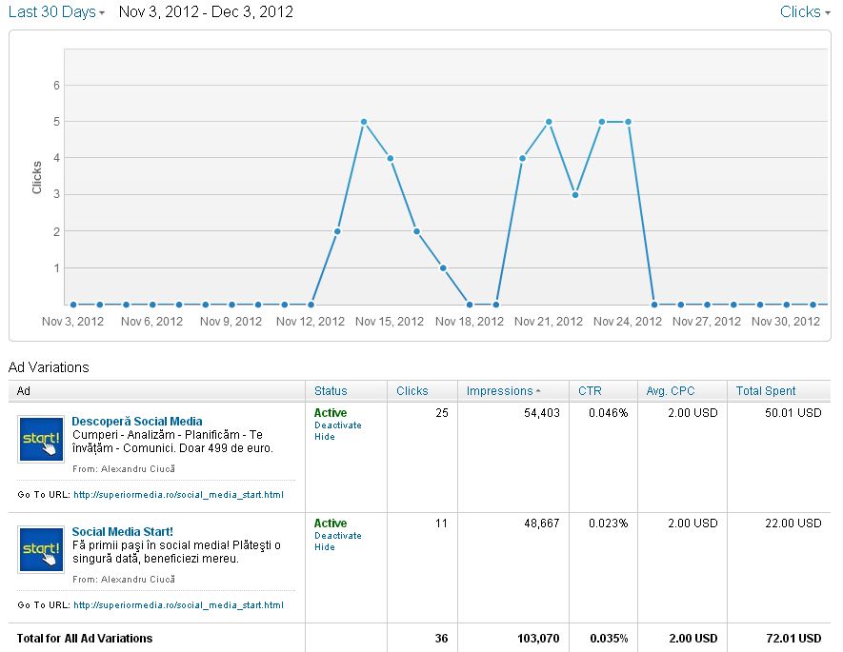Open the Social Media Start! ad title link

tap(122, 531)
